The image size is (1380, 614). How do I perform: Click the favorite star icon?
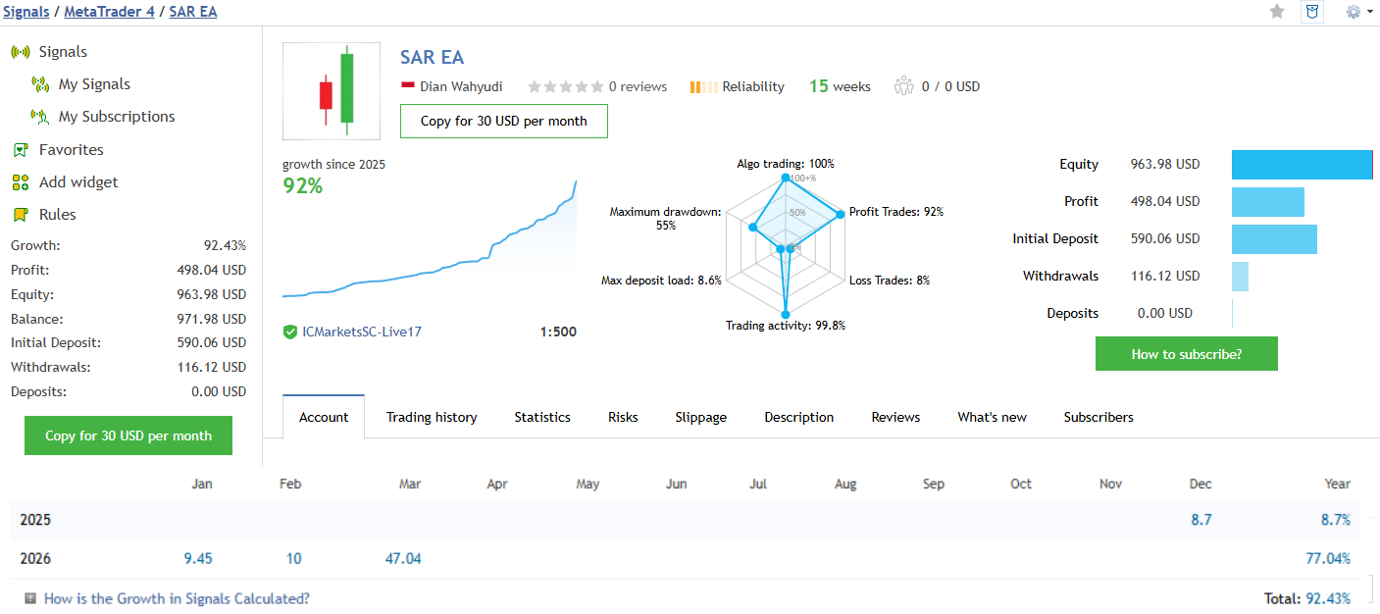click(1277, 12)
